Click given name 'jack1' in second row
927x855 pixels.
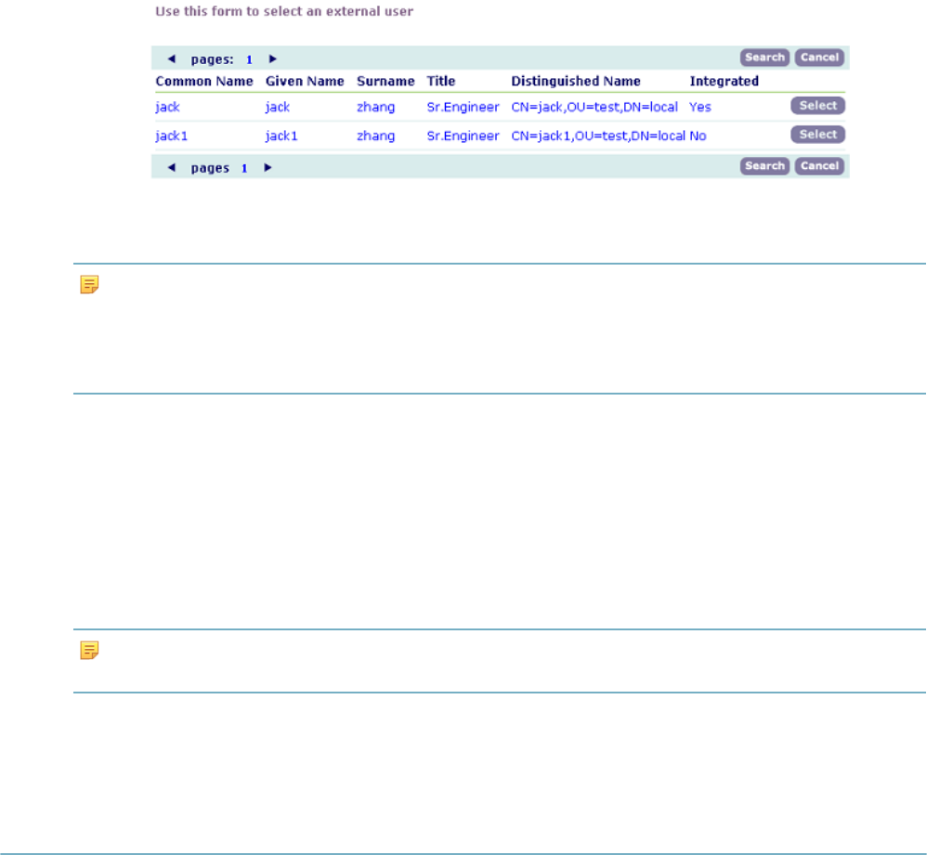point(281,136)
